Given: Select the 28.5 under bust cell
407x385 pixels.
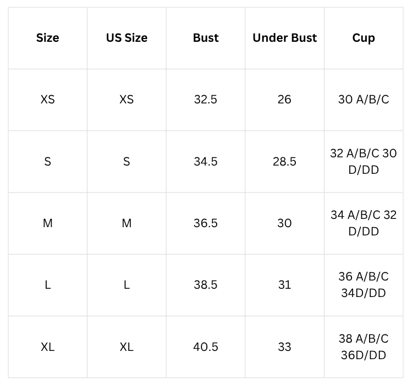Looking at the screenshot, I should [284, 162].
